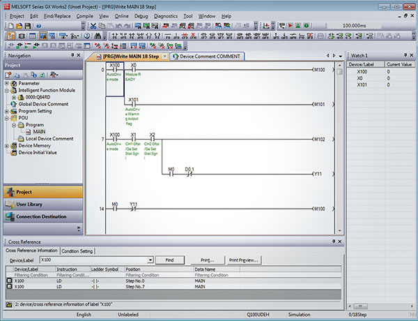Click the Print Preview button
Viewport: 418px width, 321px height.
click(244, 260)
